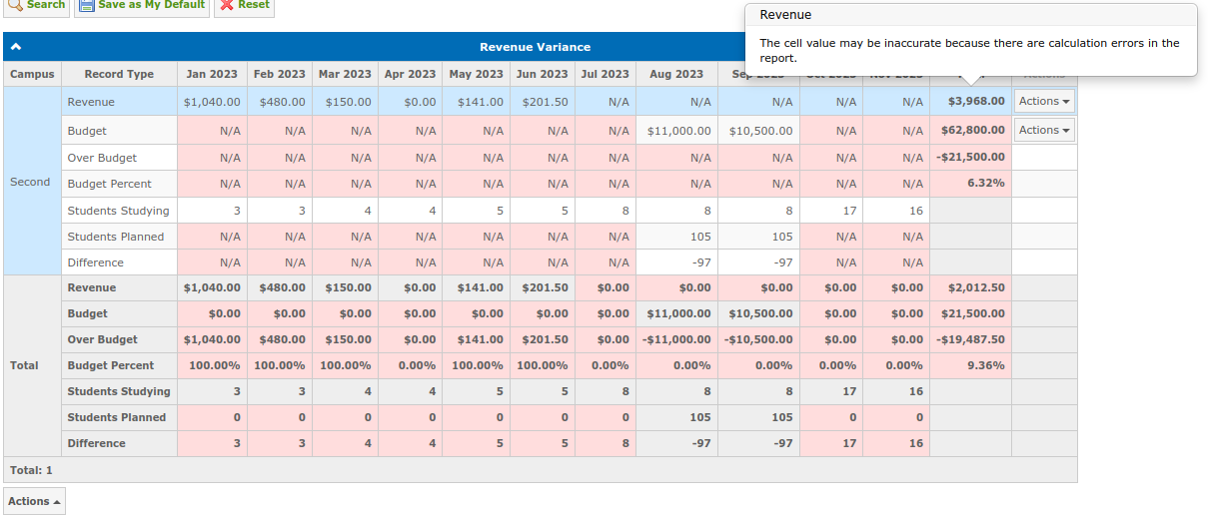Click the $10,500.00 Budget cell for Second campus
The height and width of the screenshot is (522, 1208).
[x=758, y=131]
